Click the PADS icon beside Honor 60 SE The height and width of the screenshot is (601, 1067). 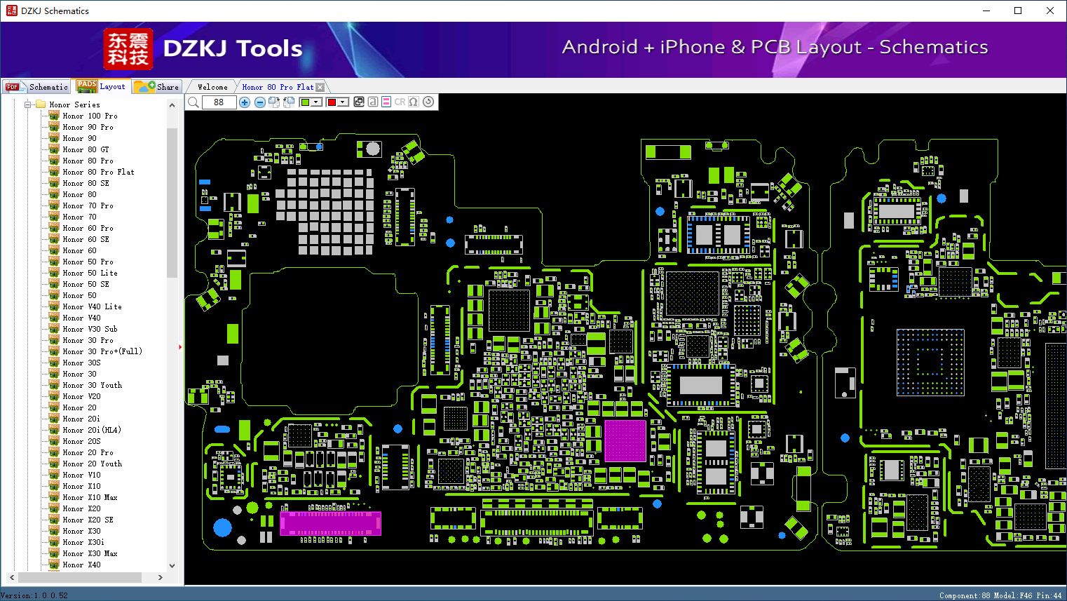(x=54, y=239)
